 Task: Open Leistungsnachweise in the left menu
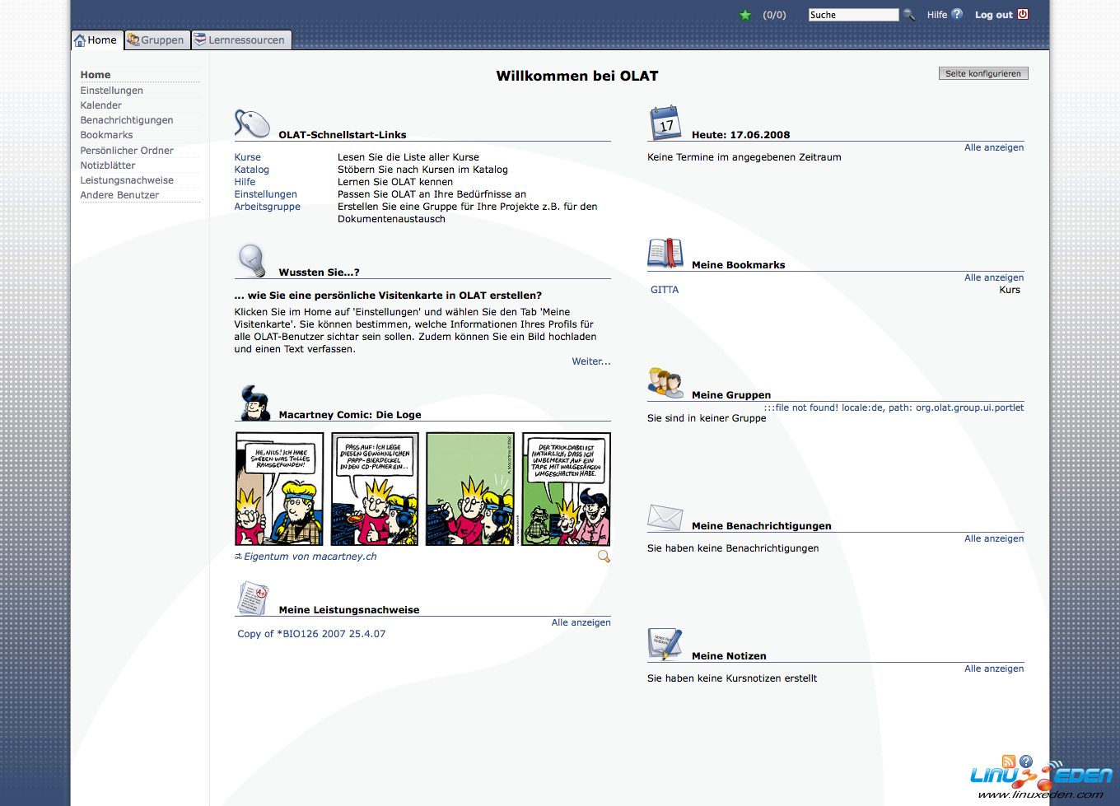coord(127,180)
